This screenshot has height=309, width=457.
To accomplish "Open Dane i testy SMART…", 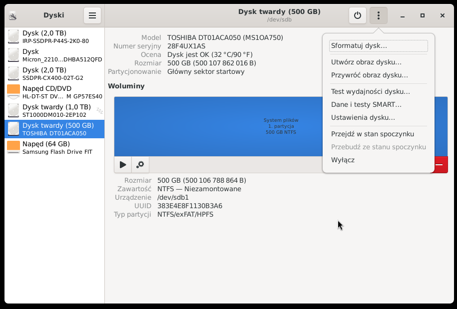I will [378, 104].
